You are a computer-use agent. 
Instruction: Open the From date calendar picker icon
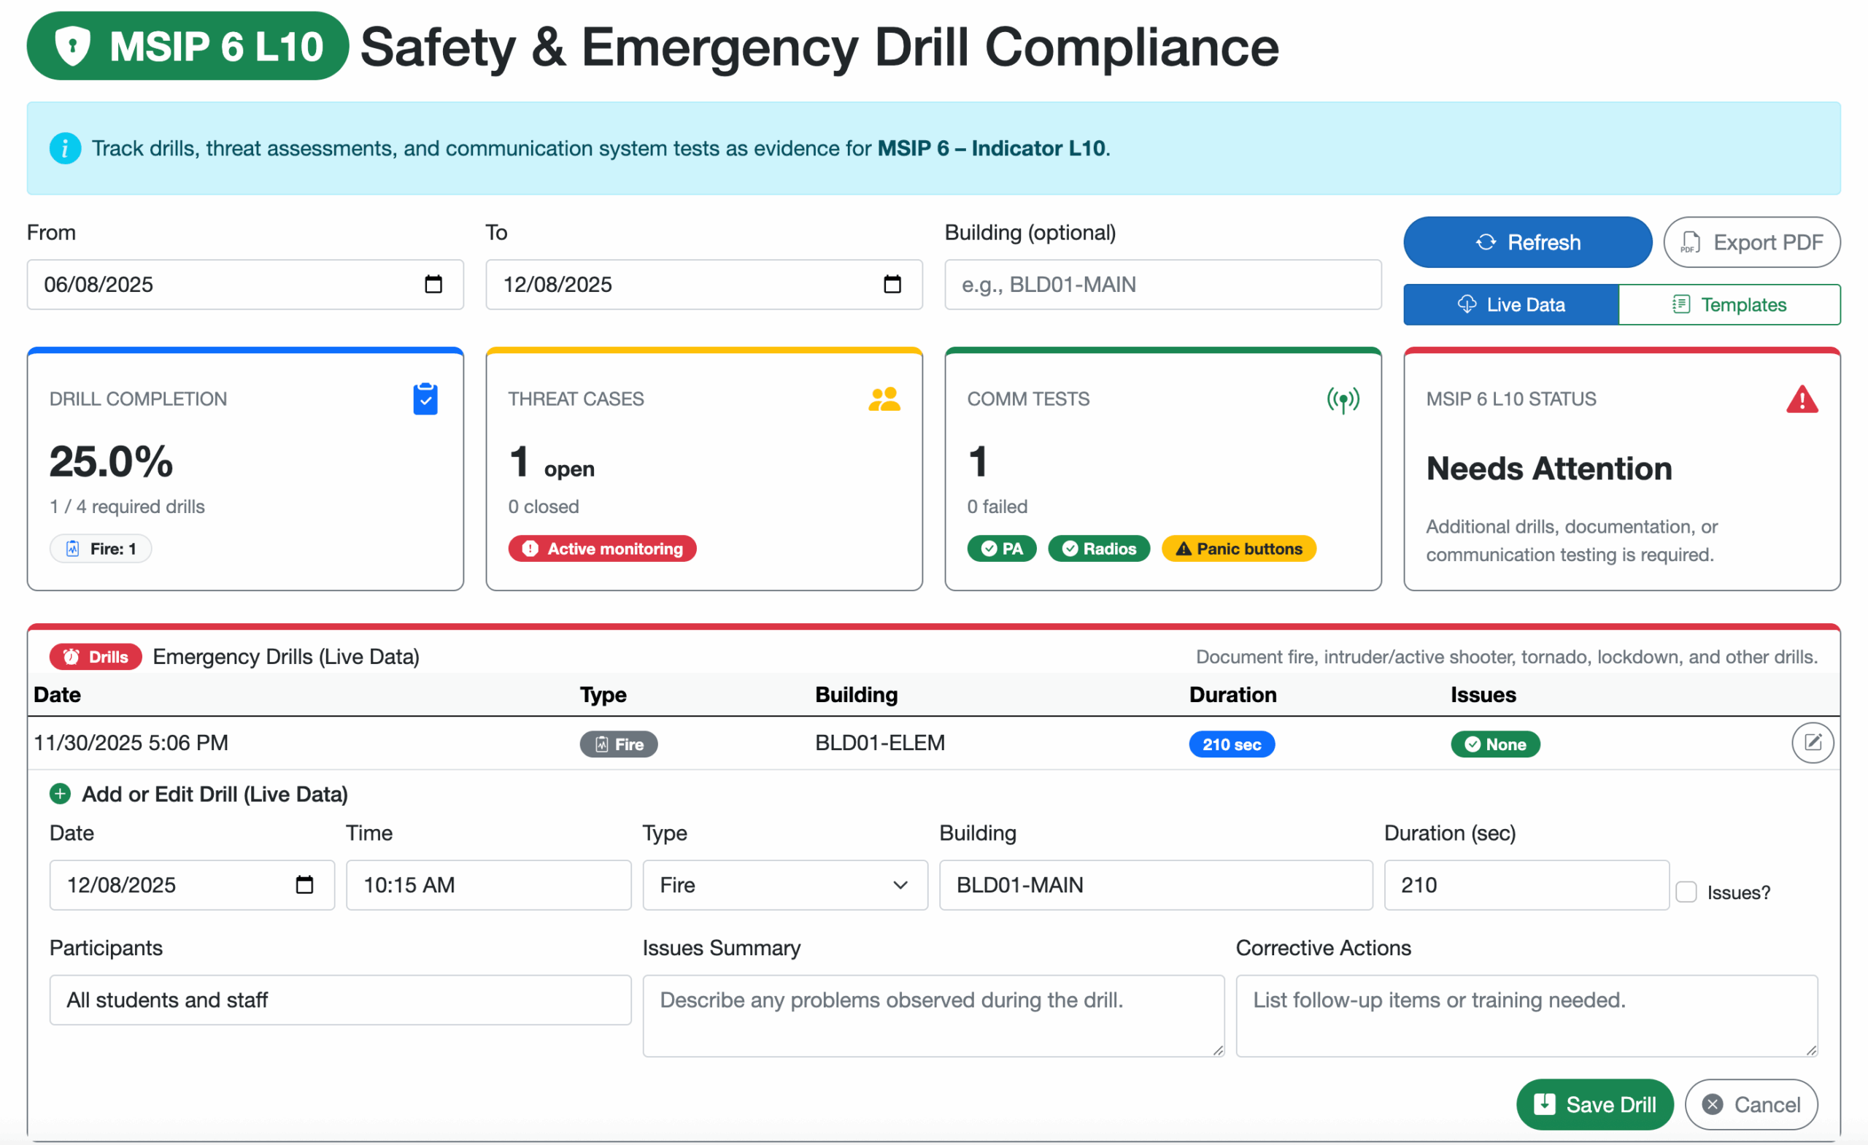point(433,285)
